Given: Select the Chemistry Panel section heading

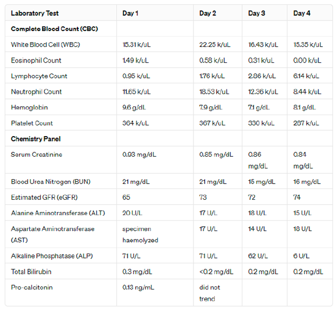Looking at the screenshot, I should point(36,139).
